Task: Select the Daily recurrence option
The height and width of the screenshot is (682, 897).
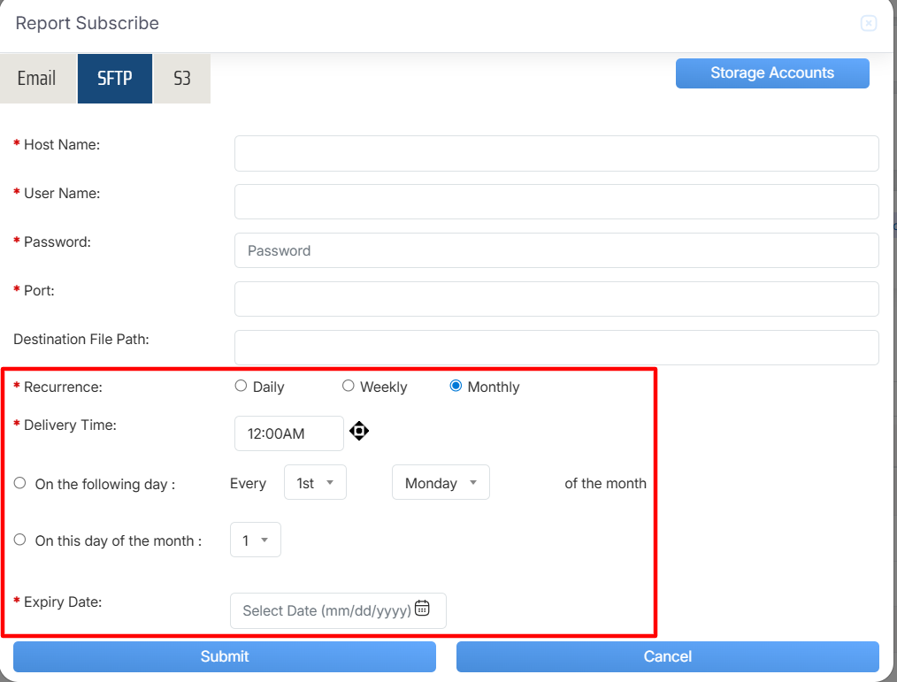Action: [241, 386]
